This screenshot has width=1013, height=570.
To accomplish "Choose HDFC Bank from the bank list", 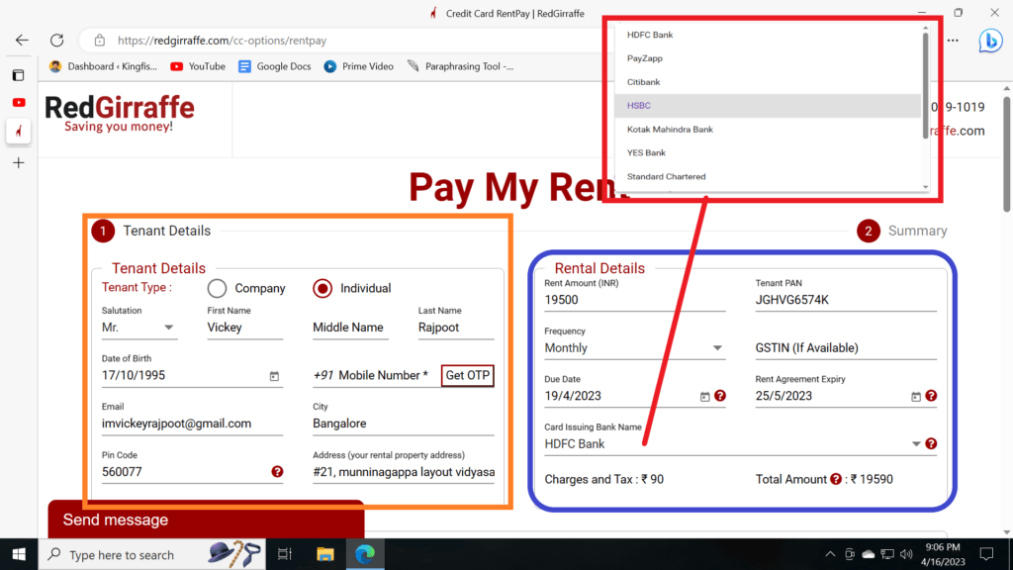I will 768,35.
